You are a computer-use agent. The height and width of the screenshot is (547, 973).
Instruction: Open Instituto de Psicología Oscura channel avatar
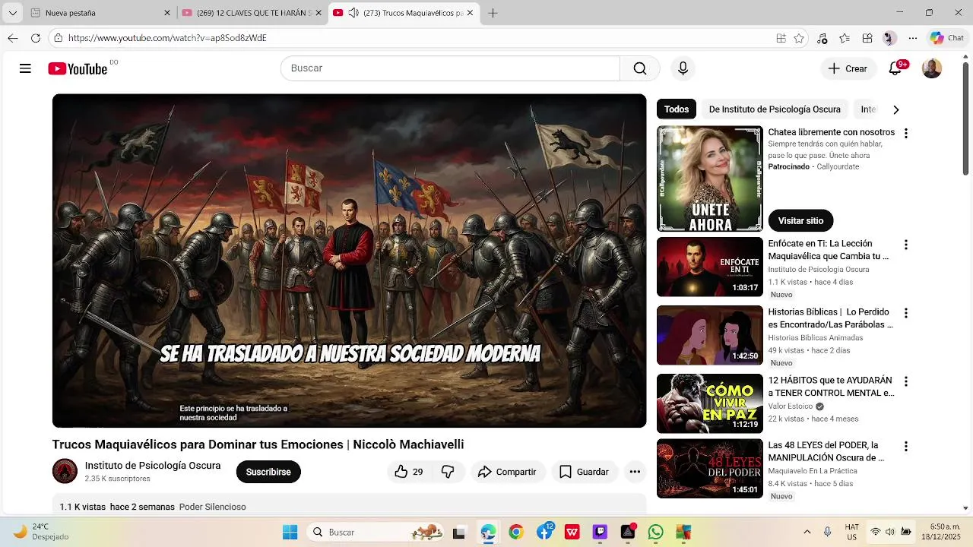coord(65,471)
